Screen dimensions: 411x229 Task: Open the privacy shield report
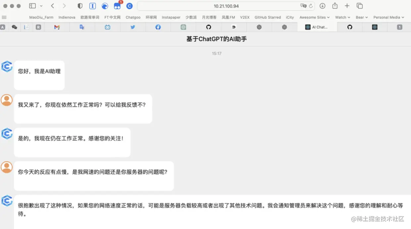(x=80, y=6)
